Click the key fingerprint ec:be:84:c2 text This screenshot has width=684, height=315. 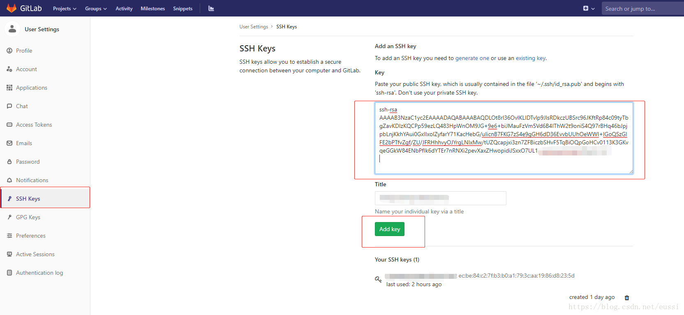tap(516, 276)
